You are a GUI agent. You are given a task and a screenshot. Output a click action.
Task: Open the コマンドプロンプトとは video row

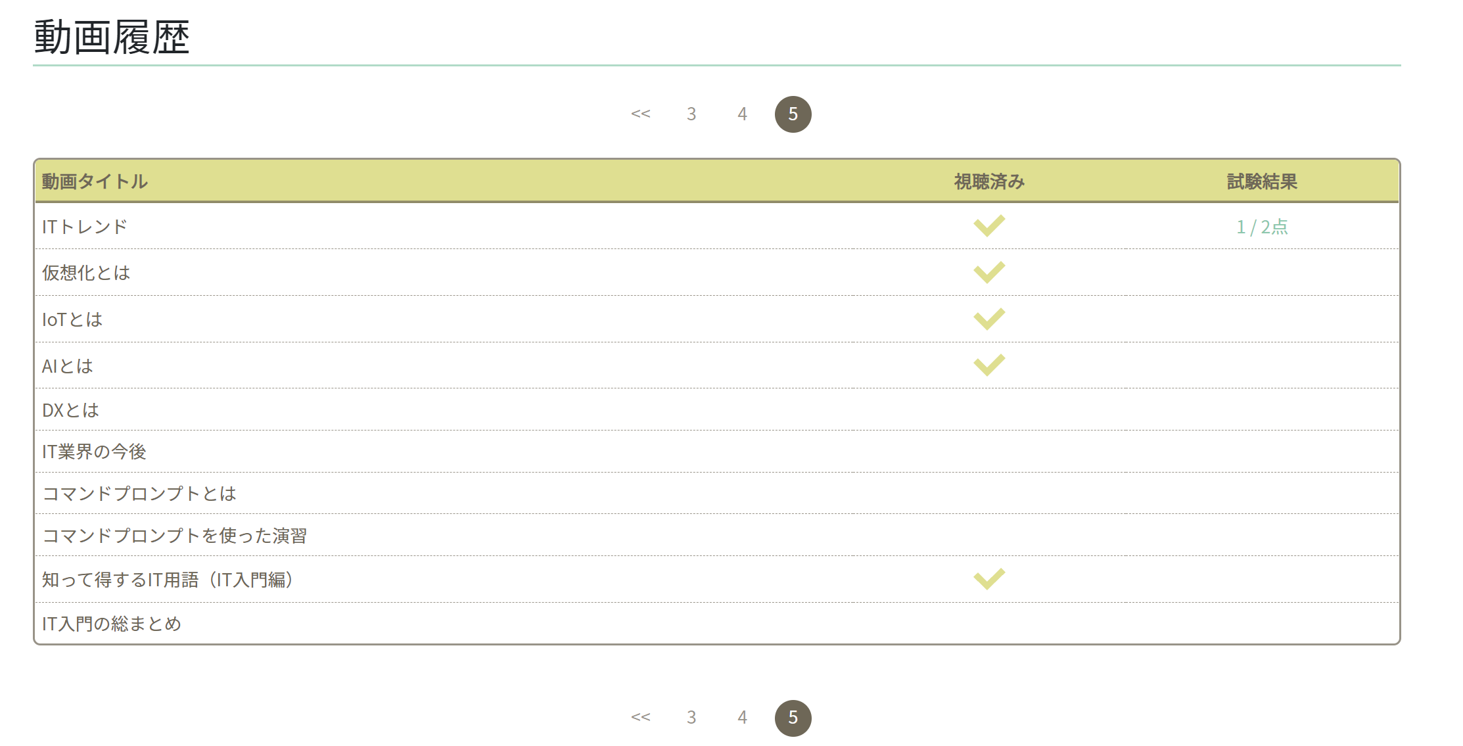139,494
